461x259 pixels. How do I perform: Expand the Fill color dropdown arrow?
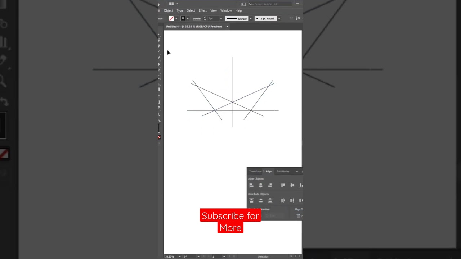[x=176, y=18]
